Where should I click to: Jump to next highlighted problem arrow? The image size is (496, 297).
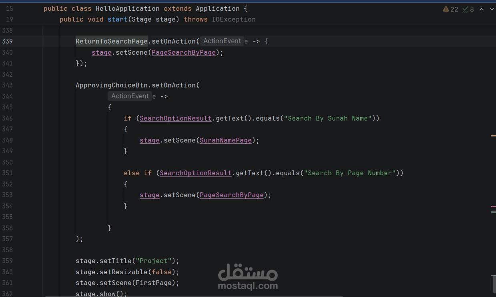(492, 9)
